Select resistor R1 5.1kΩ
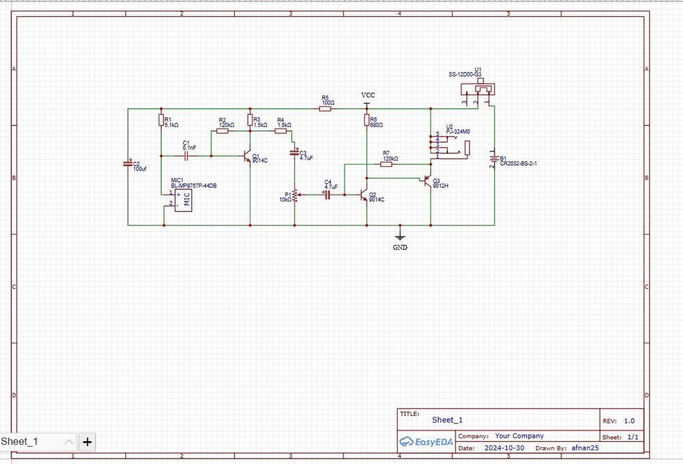 pyautogui.click(x=161, y=120)
